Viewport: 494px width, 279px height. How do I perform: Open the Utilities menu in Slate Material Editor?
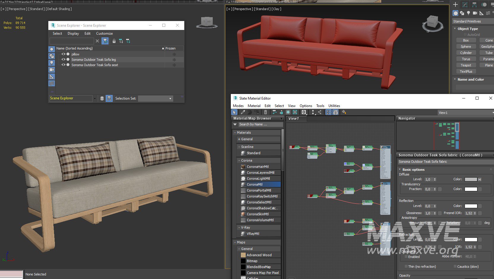coord(334,106)
